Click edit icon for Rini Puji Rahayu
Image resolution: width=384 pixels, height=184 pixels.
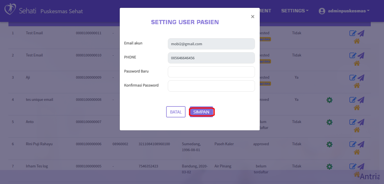tap(353, 144)
